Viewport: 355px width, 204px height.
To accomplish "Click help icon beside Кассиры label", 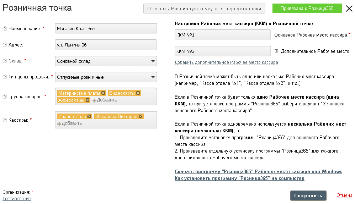I will 5,120.
